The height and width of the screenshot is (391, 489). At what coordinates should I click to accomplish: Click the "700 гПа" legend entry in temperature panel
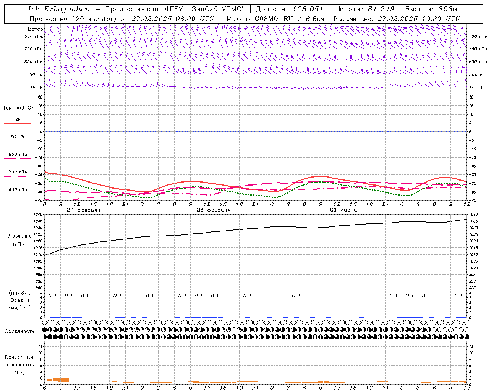click(18, 172)
